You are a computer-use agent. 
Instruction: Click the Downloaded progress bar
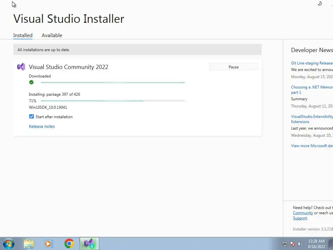pos(113,82)
